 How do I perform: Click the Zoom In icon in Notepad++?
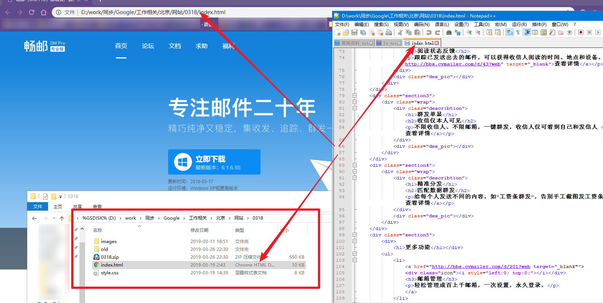pyautogui.click(x=469, y=33)
